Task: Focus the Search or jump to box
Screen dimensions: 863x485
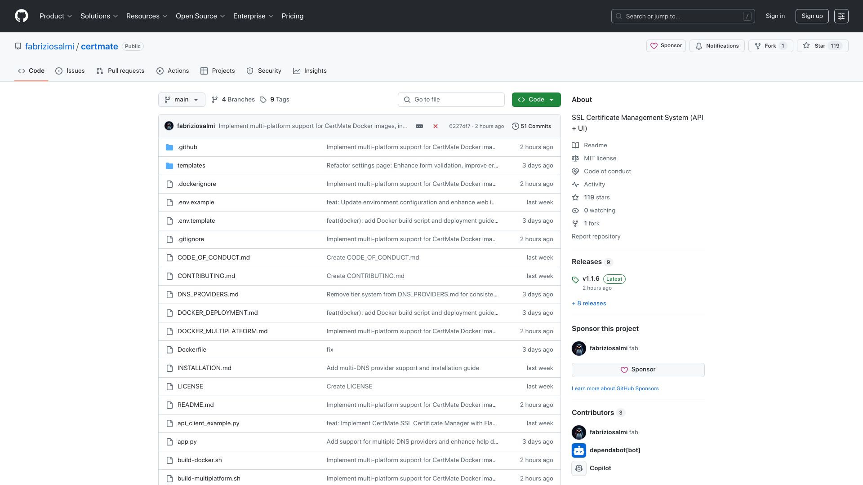Action: (683, 16)
